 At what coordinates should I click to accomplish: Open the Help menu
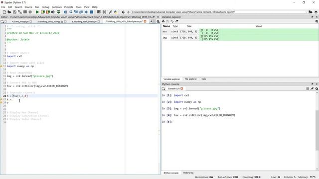[95, 7]
